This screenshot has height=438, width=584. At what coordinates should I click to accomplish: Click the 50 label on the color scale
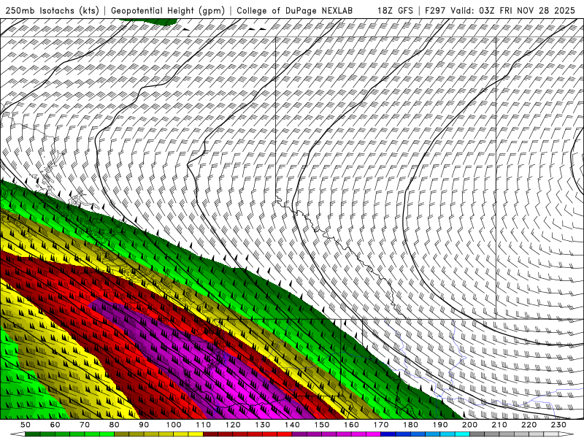pyautogui.click(x=25, y=425)
